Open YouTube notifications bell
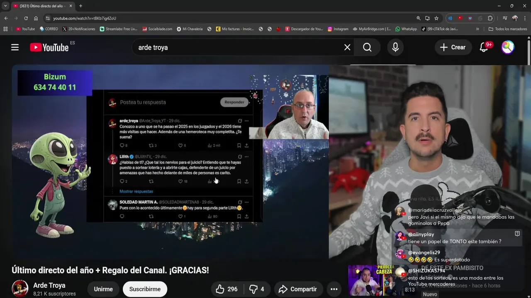This screenshot has width=531, height=298. (x=484, y=47)
